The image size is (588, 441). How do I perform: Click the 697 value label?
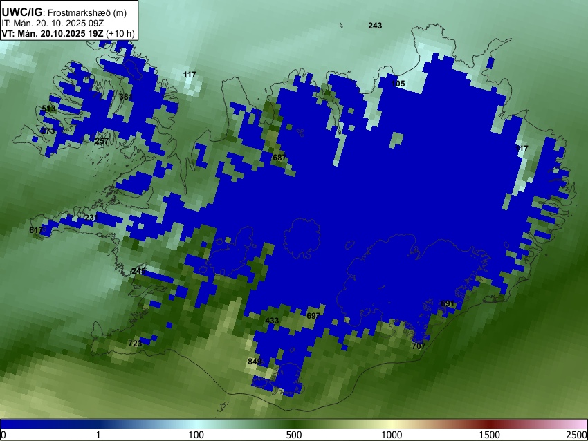(x=313, y=316)
